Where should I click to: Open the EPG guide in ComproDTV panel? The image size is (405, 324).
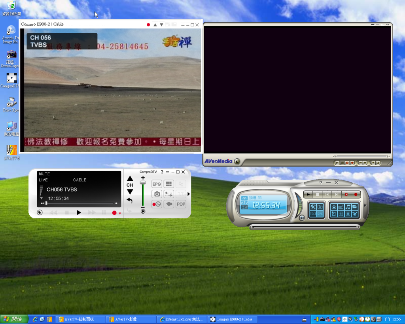click(157, 184)
